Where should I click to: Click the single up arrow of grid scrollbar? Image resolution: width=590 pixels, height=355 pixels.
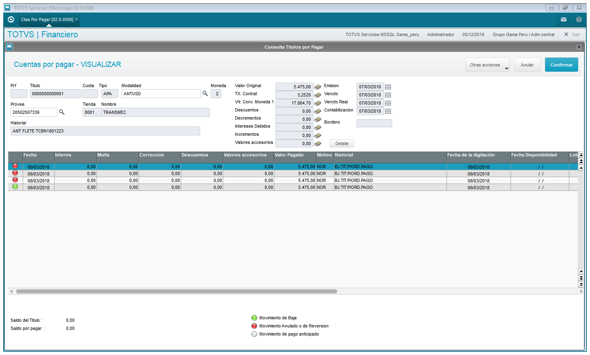581,167
